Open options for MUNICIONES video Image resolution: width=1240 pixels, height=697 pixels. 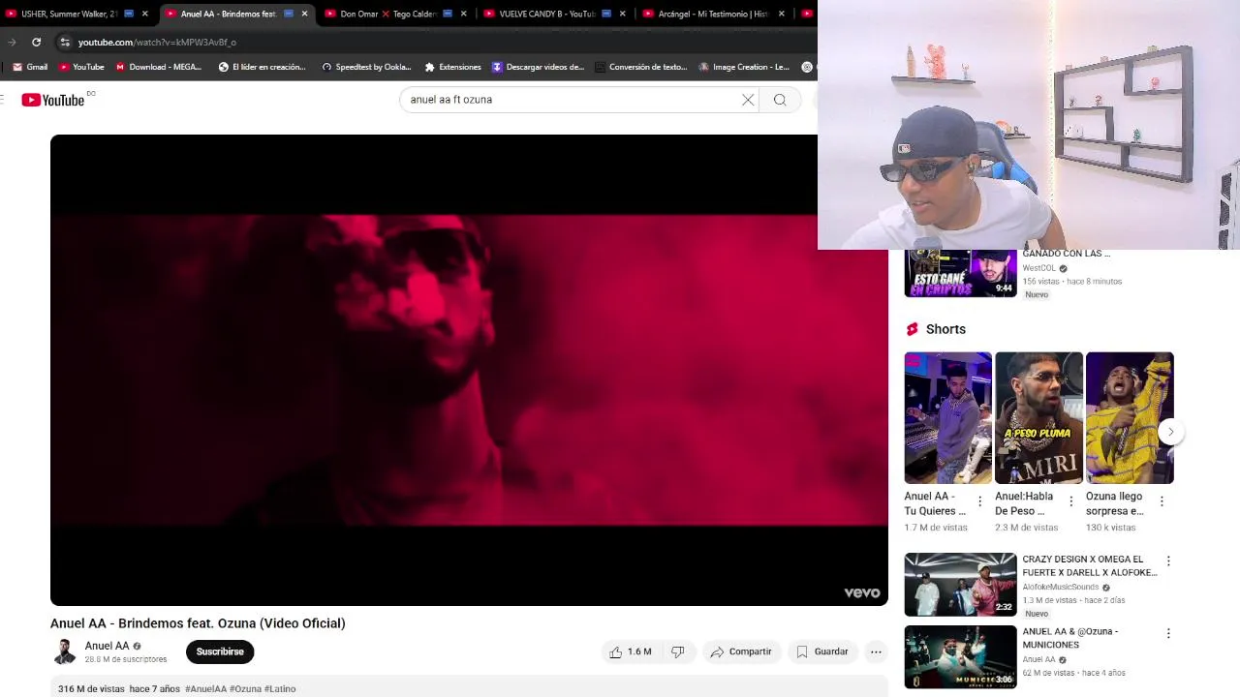pos(1168,633)
